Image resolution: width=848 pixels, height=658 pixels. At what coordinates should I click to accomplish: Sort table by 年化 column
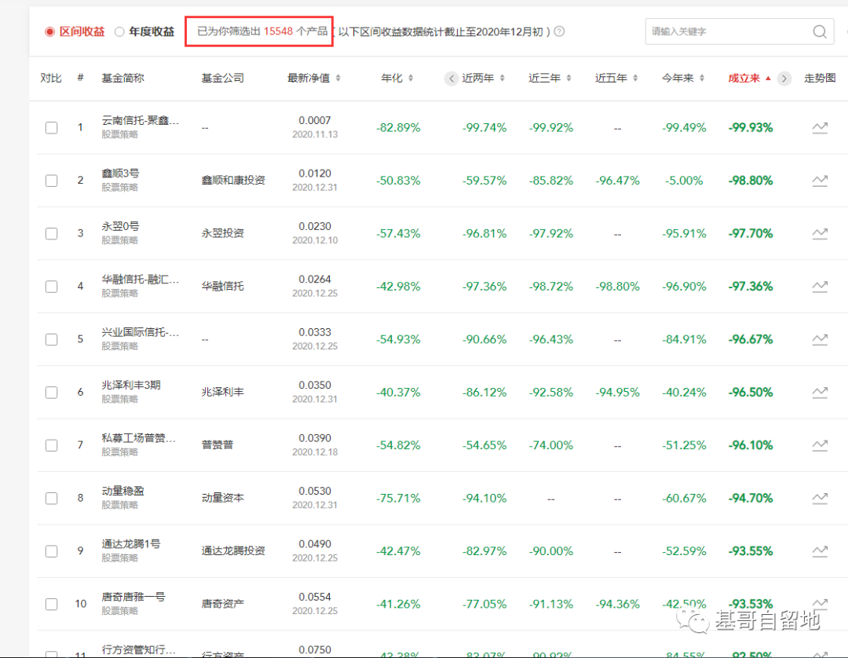(397, 79)
